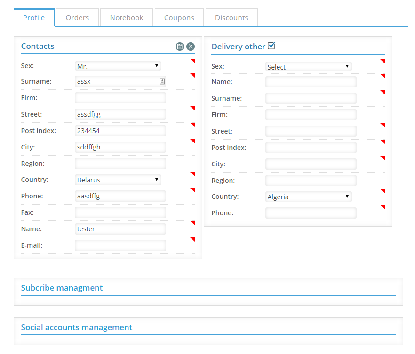Open the Delivery Sex dropdown showing Select
The width and height of the screenshot is (415, 354).
pos(308,67)
